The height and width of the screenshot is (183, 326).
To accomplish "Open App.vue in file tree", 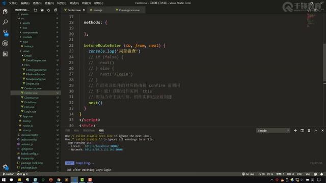I will pos(28,116).
